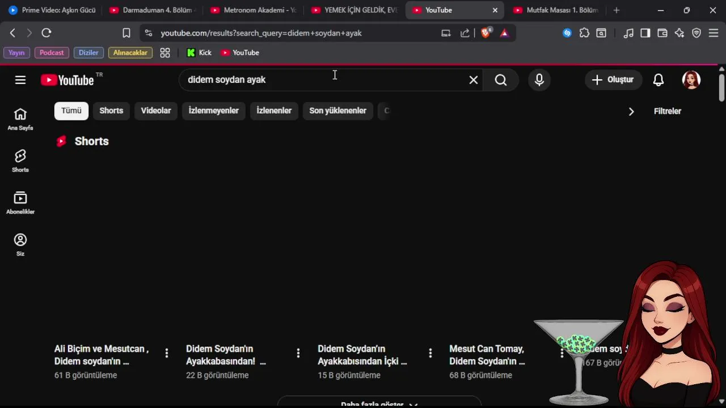Screen dimensions: 726x408
Task: Open options for Didem Soydan'ın Ayakkabasından short
Action: coord(298,353)
